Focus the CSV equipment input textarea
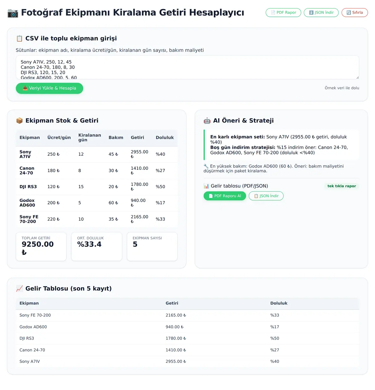375x390 pixels. tap(187, 67)
